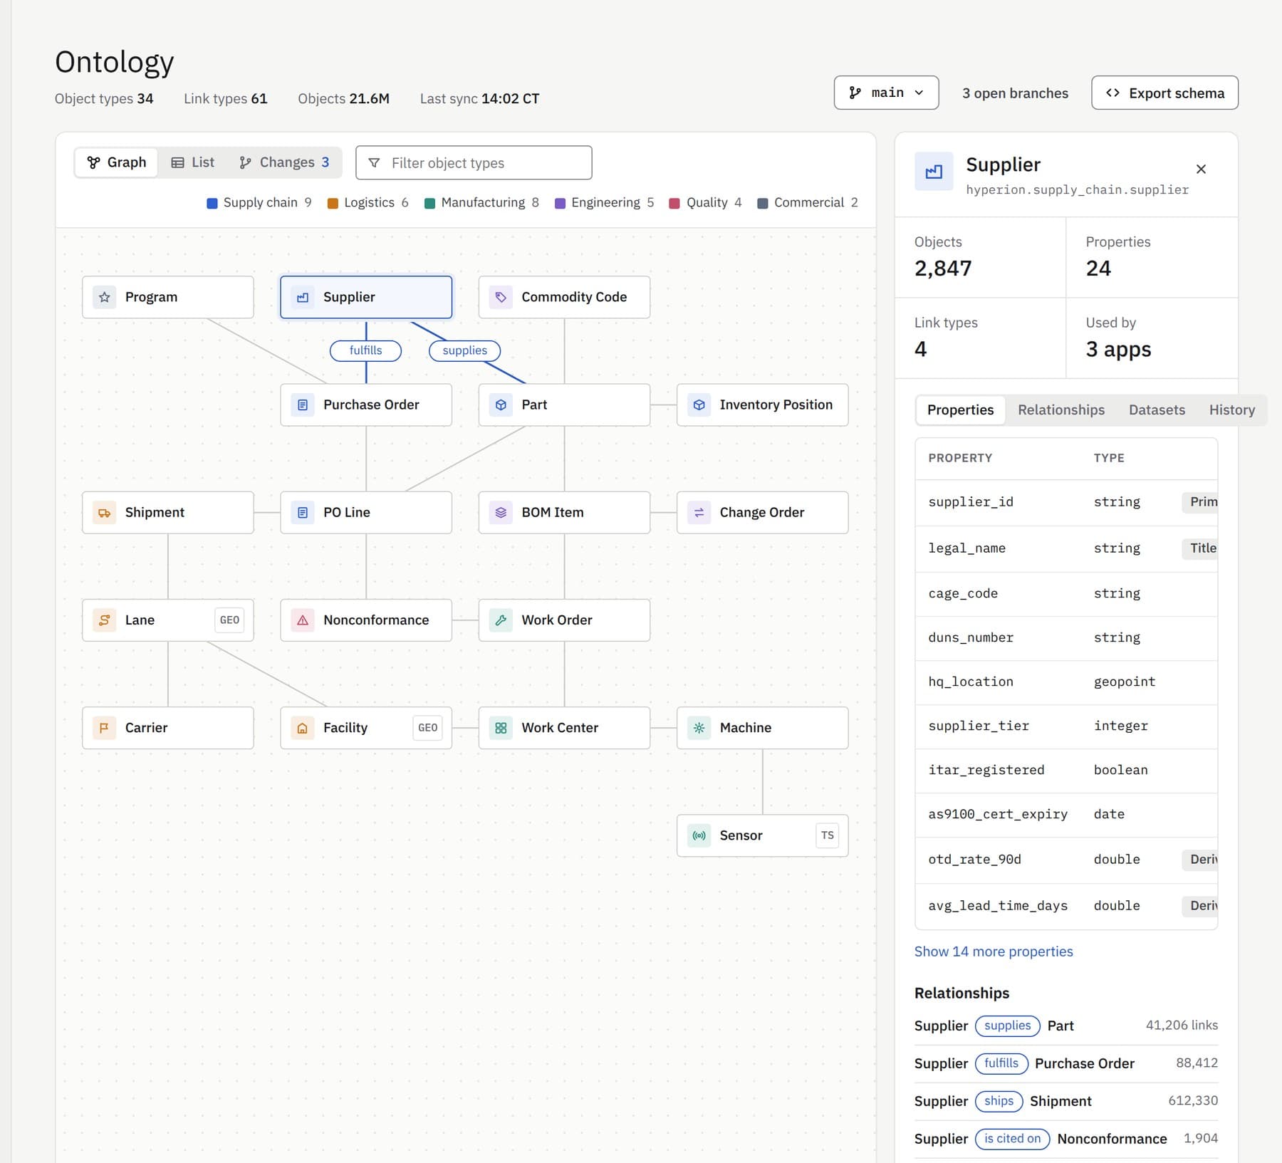Click the Quality red legend swatch
The image size is (1282, 1163).
point(674,204)
